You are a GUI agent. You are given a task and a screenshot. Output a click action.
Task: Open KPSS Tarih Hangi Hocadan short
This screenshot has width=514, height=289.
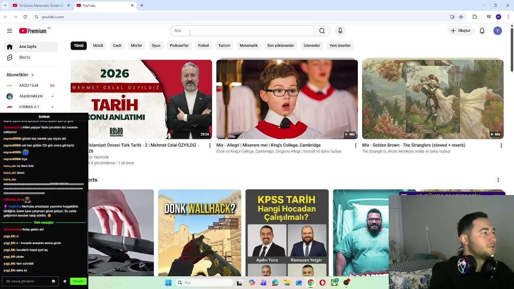[x=287, y=233]
